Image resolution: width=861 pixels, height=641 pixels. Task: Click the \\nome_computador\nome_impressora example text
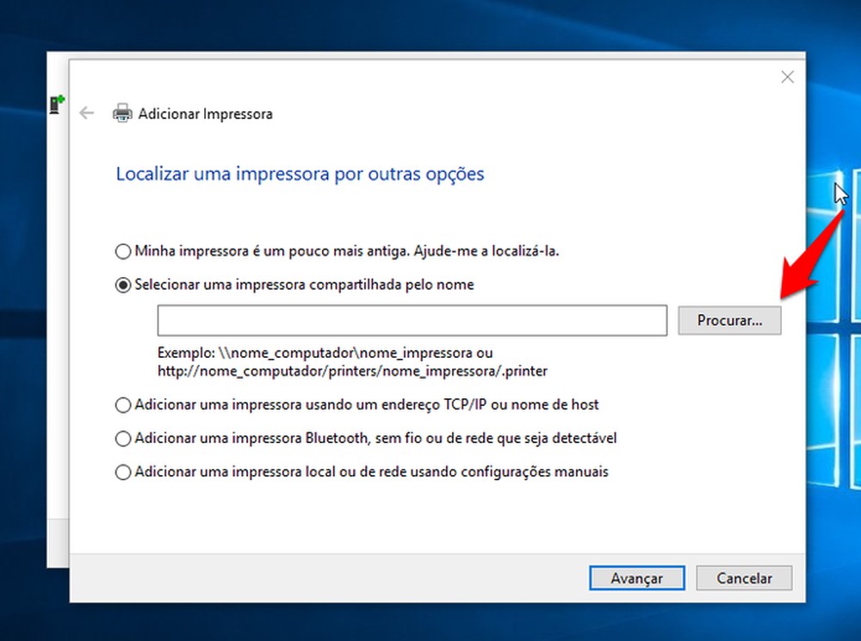pos(345,353)
